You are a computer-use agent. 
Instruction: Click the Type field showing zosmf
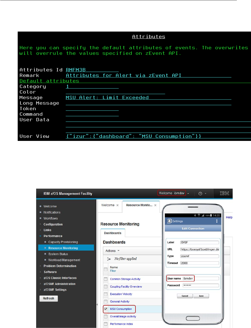pyautogui.click(x=199, y=256)
